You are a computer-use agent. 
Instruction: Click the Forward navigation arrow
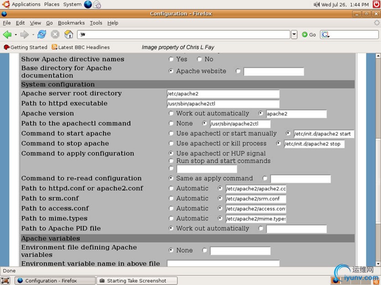24,35
